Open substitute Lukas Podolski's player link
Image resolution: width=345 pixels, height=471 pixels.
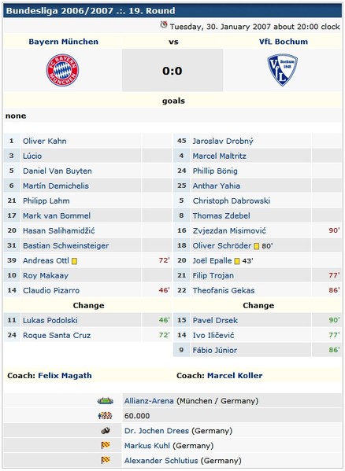tap(50, 320)
